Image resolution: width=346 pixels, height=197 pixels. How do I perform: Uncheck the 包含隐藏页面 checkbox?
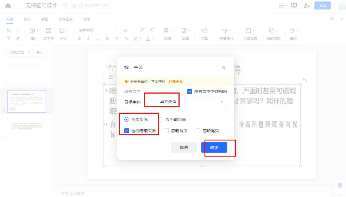(127, 131)
